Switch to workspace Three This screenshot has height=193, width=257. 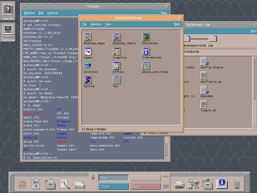click(x=113, y=186)
